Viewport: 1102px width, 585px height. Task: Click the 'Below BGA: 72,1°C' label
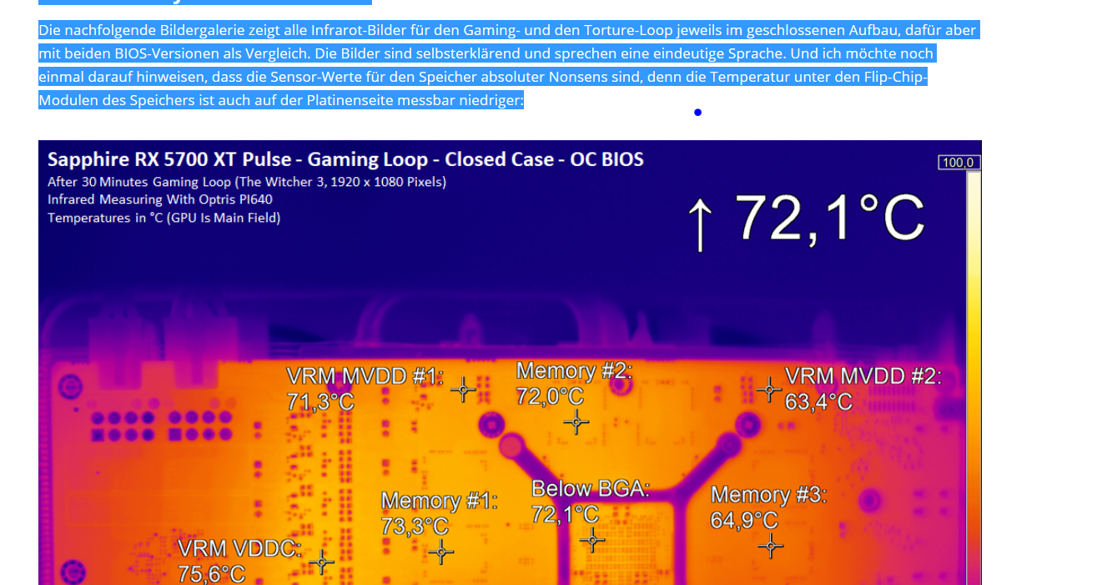pyautogui.click(x=591, y=502)
